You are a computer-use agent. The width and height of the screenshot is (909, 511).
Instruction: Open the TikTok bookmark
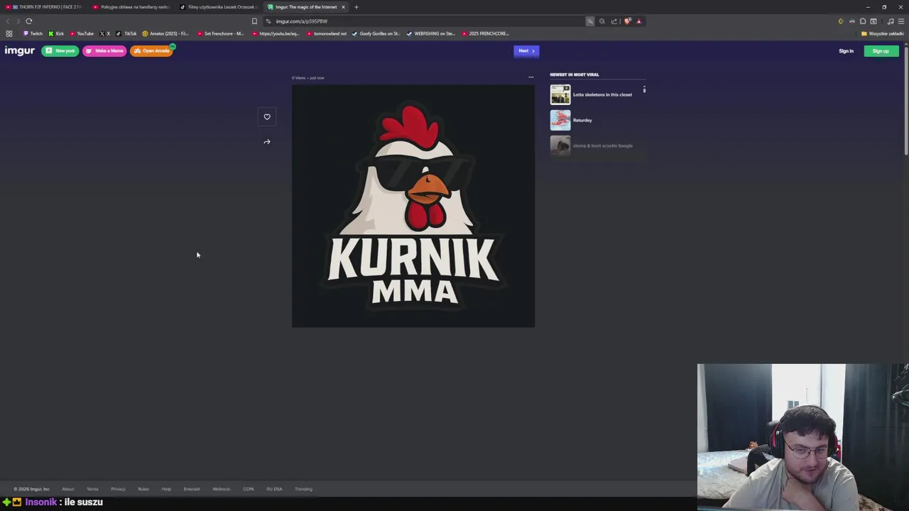tap(126, 33)
